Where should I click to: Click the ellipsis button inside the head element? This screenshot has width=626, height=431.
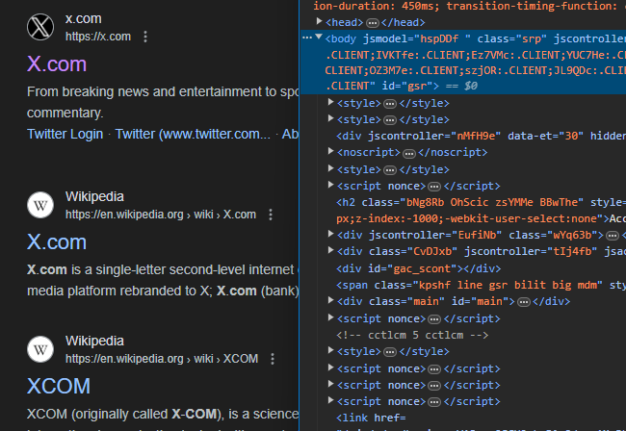pyautogui.click(x=373, y=23)
